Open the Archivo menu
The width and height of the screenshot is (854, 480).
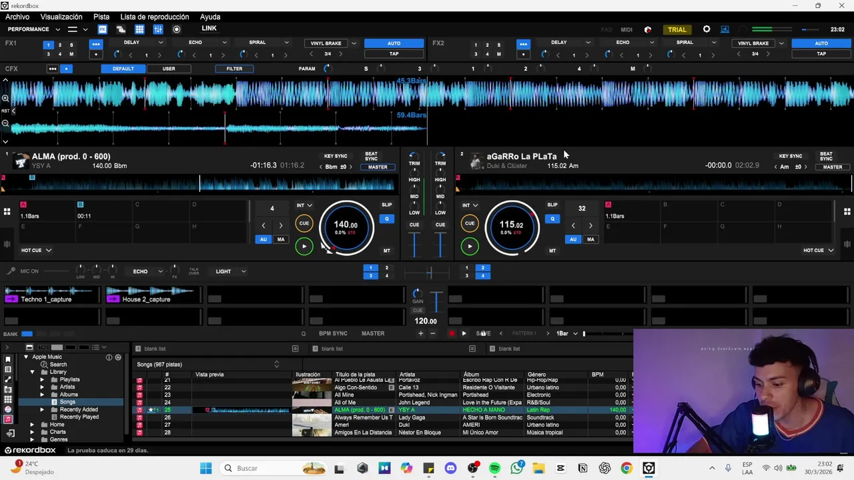17,17
